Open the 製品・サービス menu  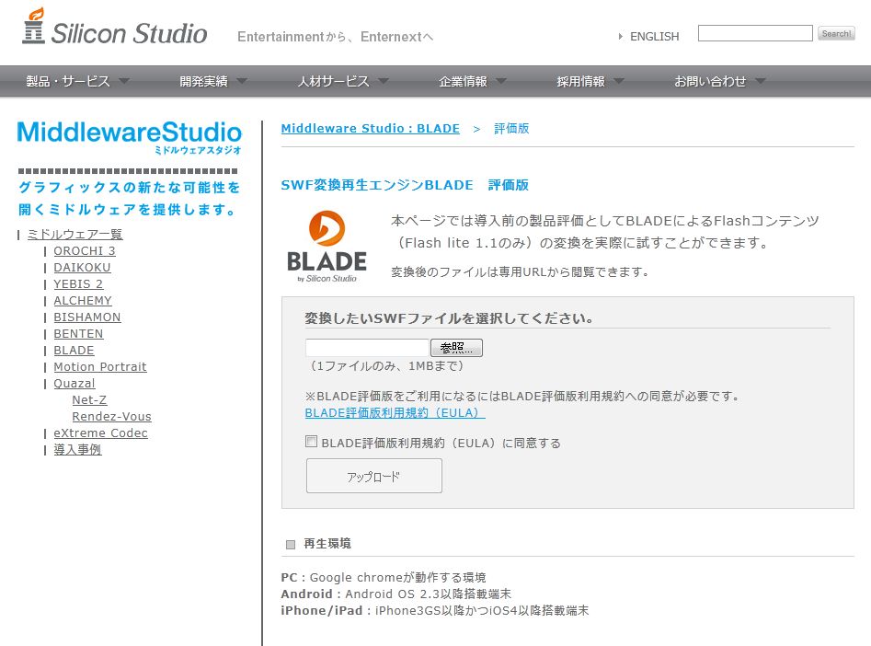click(68, 81)
